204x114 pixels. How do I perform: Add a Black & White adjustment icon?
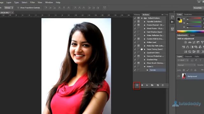[192, 47]
